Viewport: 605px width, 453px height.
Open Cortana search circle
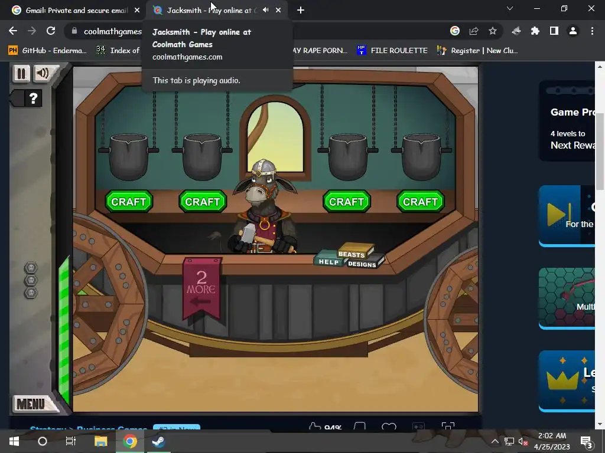point(43,441)
